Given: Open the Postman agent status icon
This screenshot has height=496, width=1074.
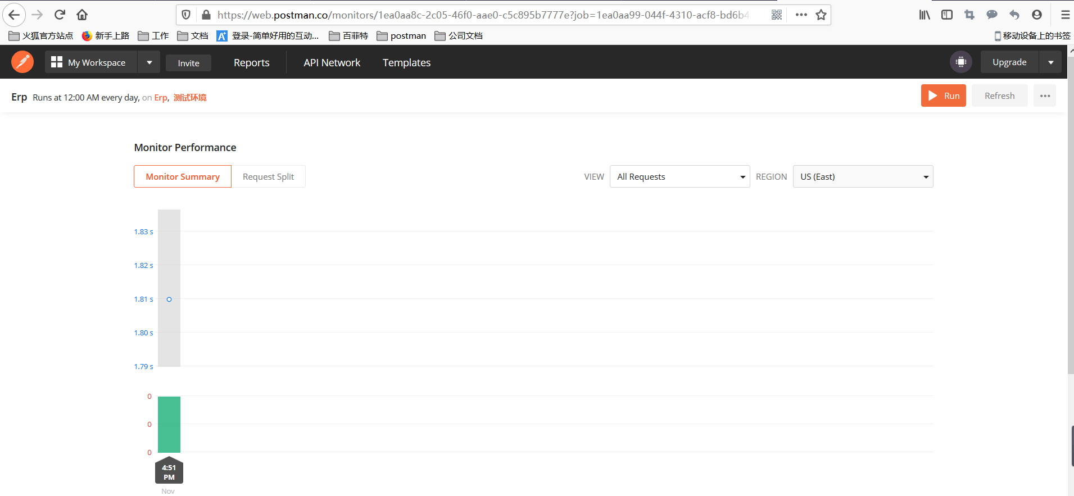Looking at the screenshot, I should pyautogui.click(x=960, y=62).
